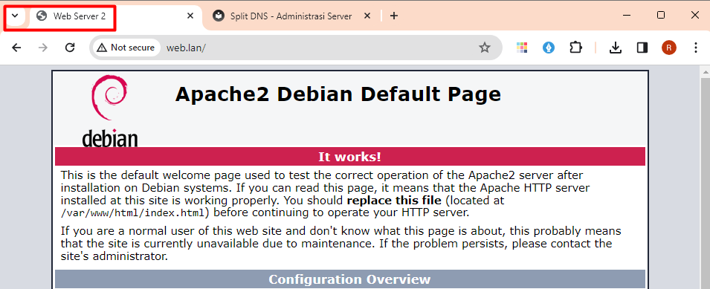The height and width of the screenshot is (289, 710).
Task: Click the Debian logo image
Action: tap(110, 111)
